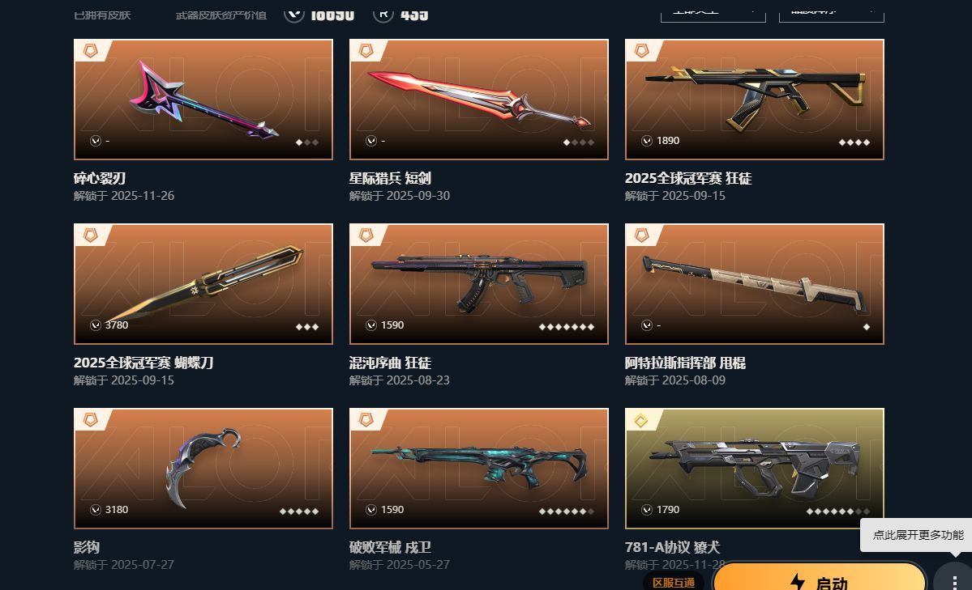Click the tier badge icon on 2025全球冠军赛 狂徒
The height and width of the screenshot is (590, 972).
[x=641, y=51]
